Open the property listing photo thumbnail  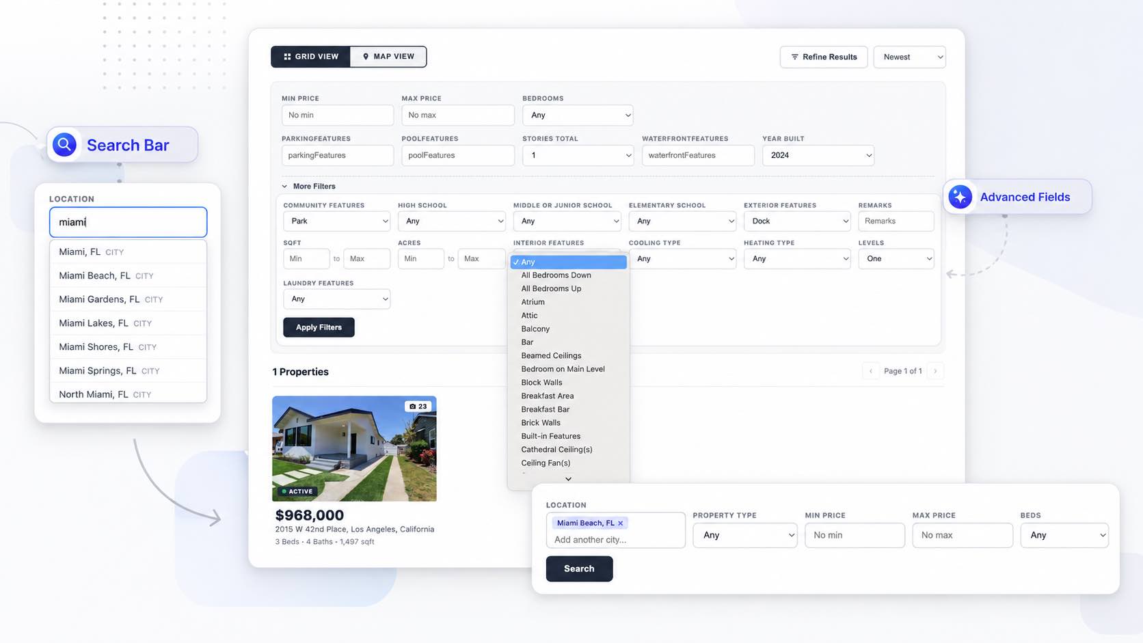pos(354,449)
